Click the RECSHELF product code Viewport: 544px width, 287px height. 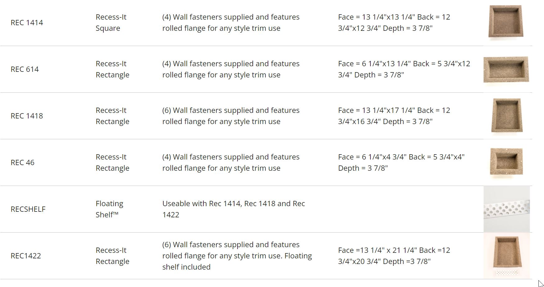pos(28,209)
